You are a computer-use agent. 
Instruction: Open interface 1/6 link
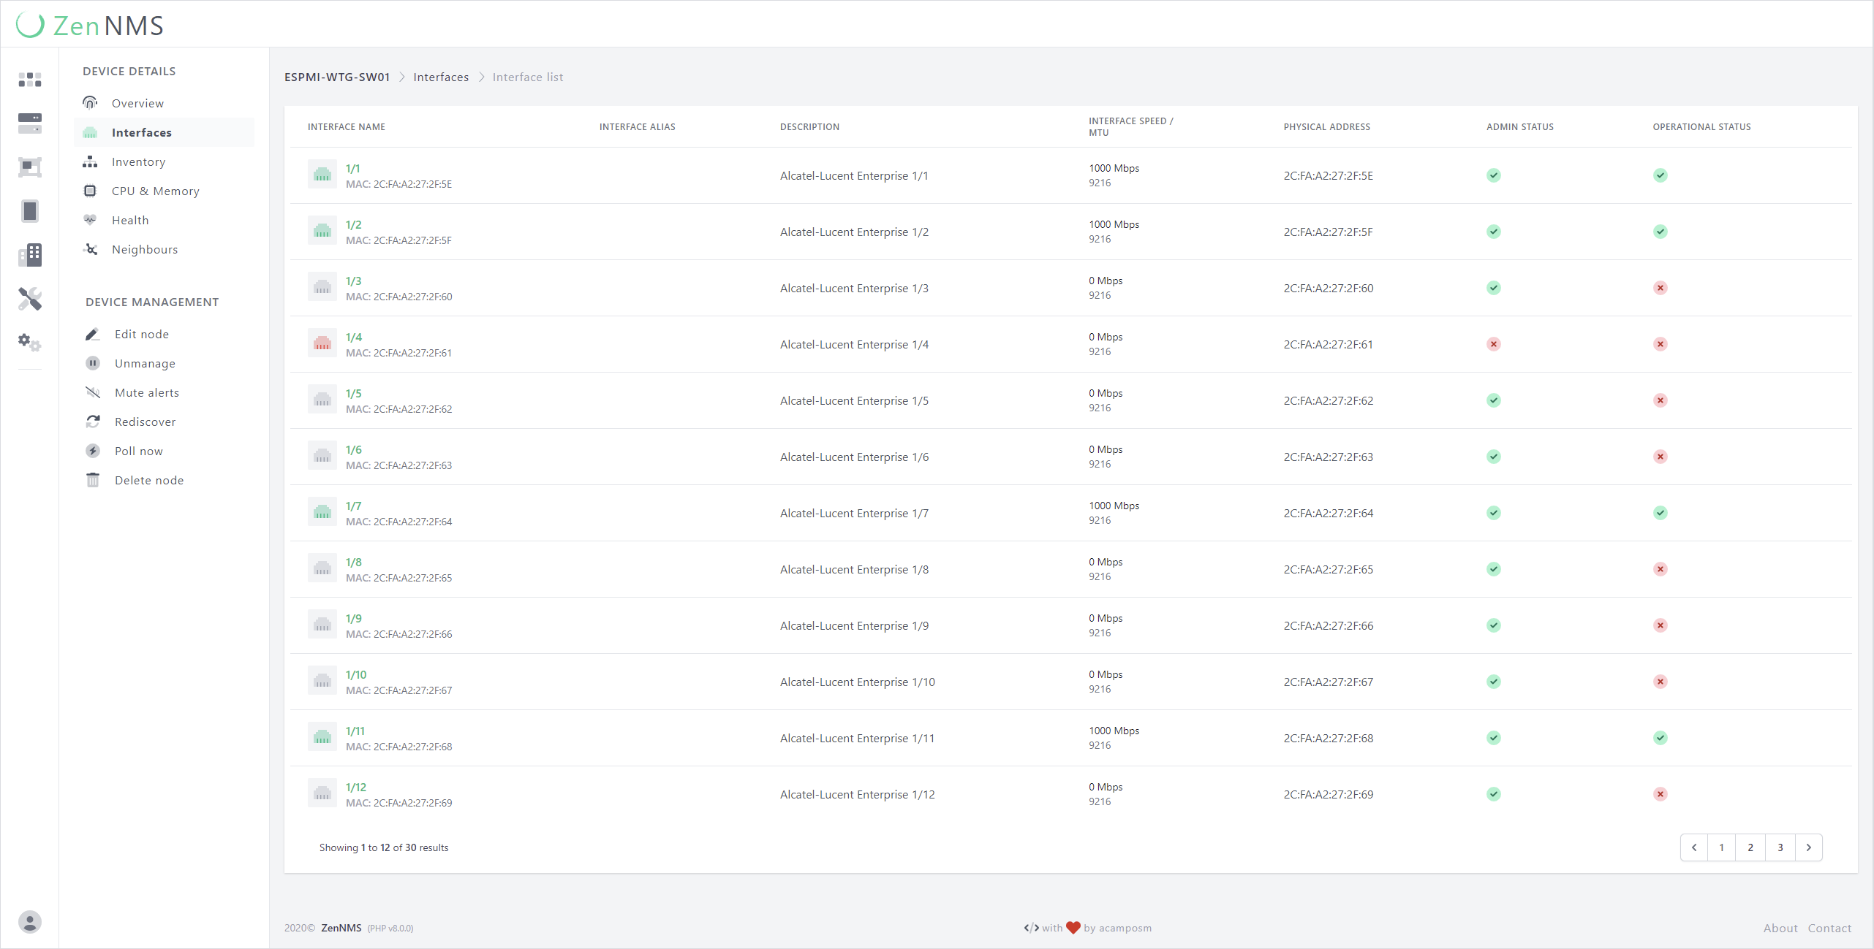pyautogui.click(x=354, y=450)
